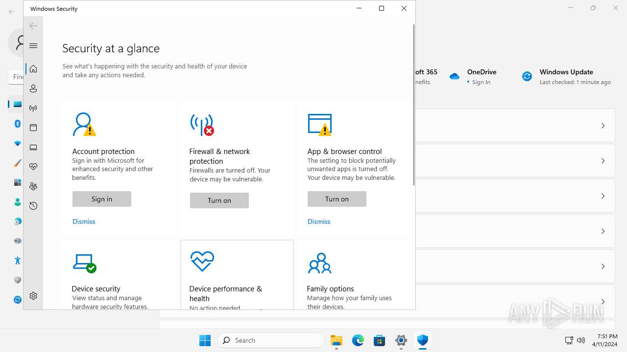Open Windows Update in Settings header
Viewport: 627px width, 352px height.
[x=567, y=77]
